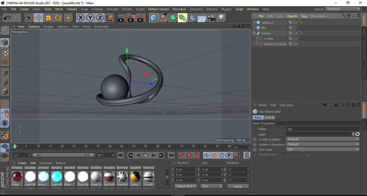Select the Curby material swatch
This screenshot has width=367, height=196.
point(136,177)
